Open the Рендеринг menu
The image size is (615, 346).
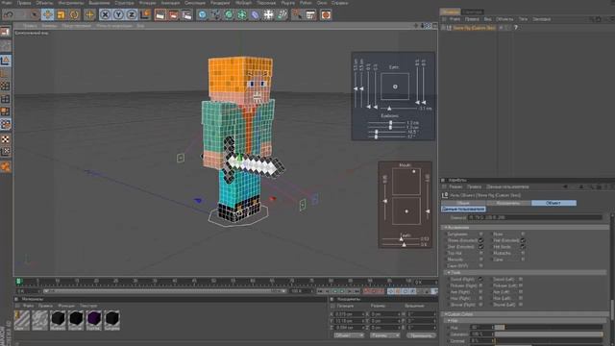tap(220, 3)
